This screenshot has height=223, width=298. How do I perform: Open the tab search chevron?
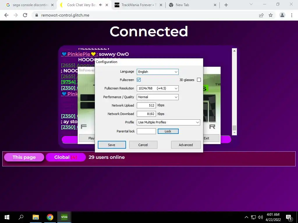pyautogui.click(x=251, y=4)
